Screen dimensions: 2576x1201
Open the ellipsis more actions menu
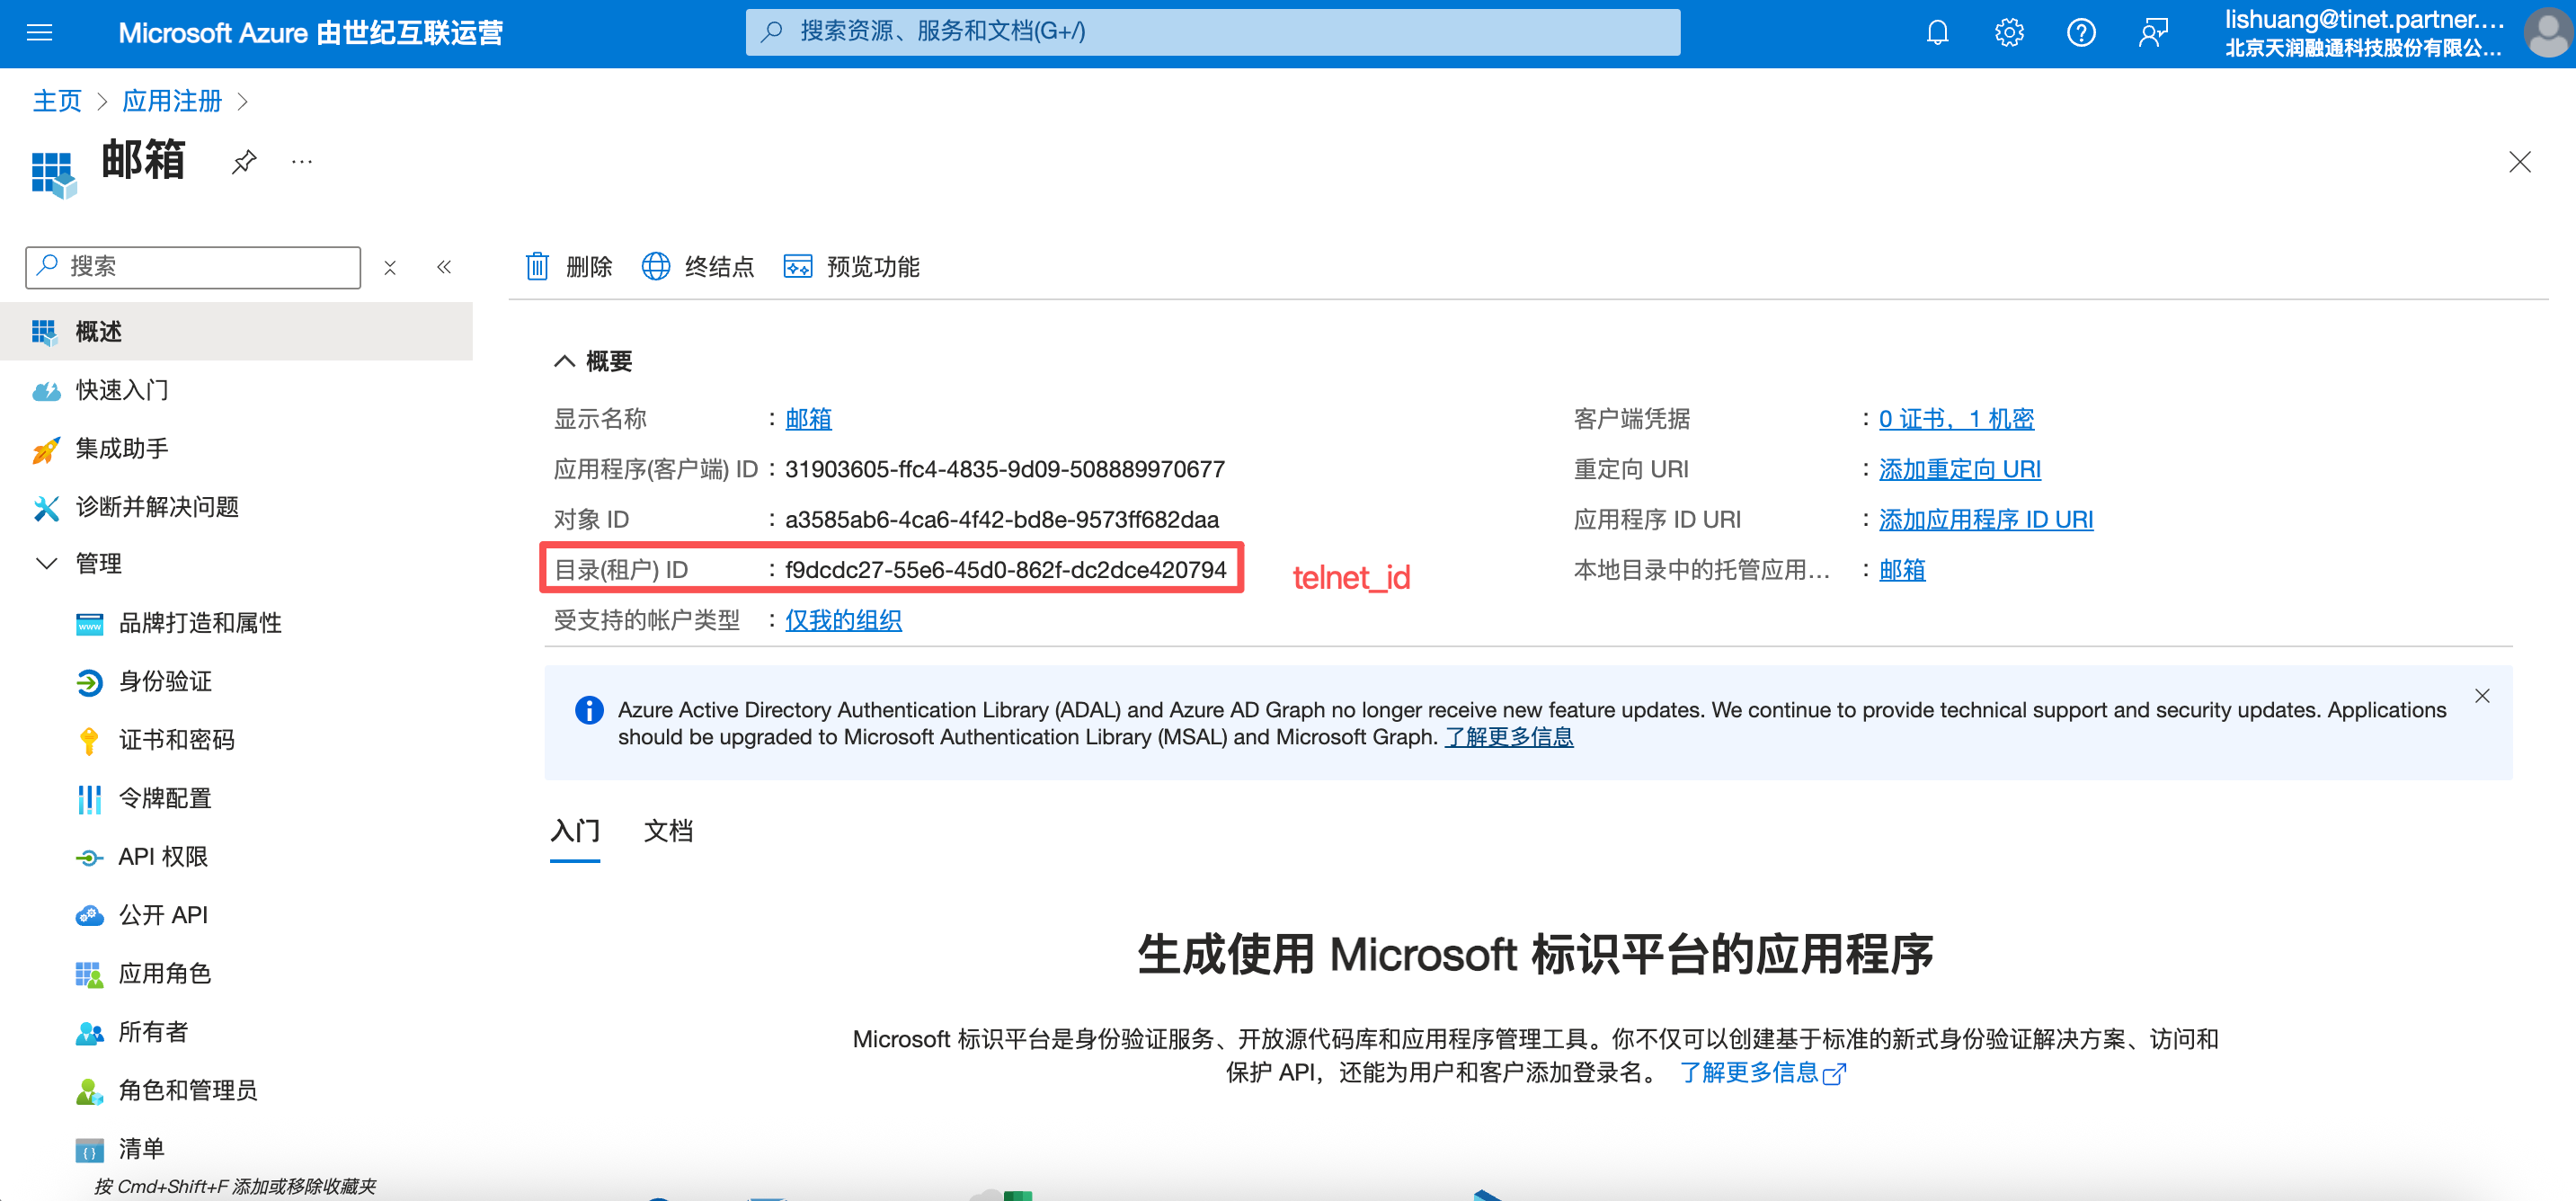(x=301, y=162)
